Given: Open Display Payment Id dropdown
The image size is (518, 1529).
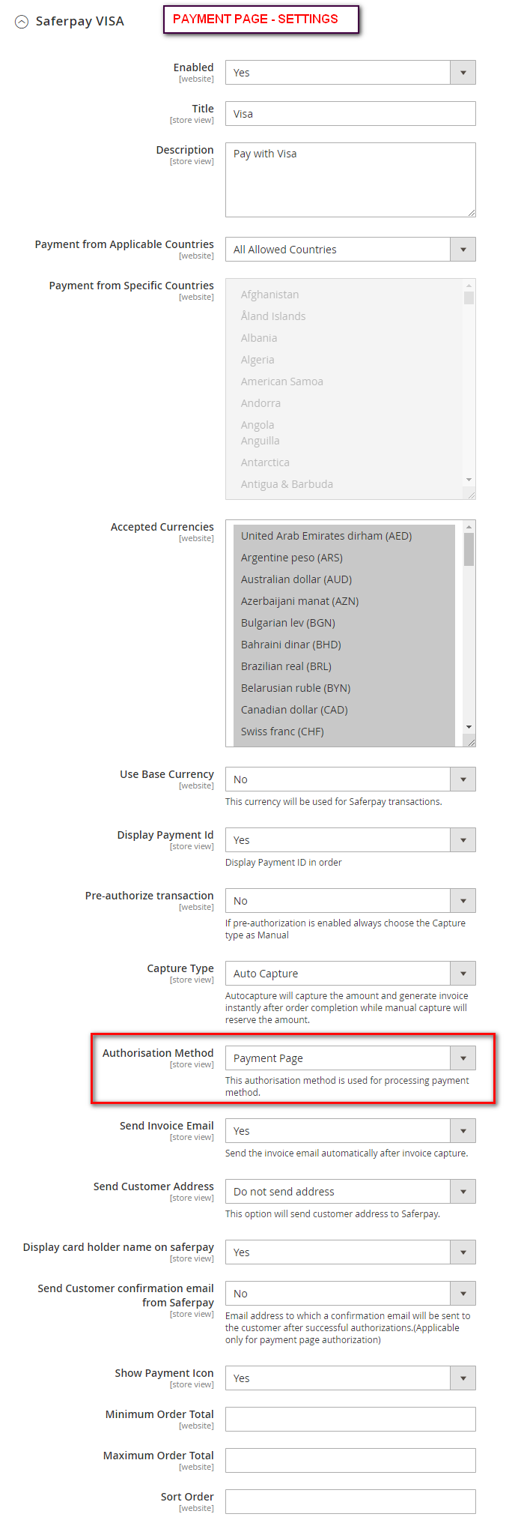Looking at the screenshot, I should pyautogui.click(x=350, y=840).
